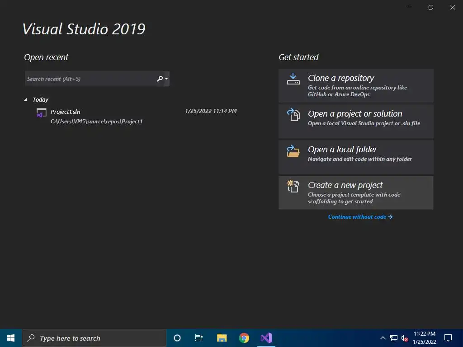Open Cortana circle icon in taskbar
Viewport: 463px width, 347px height.
177,338
